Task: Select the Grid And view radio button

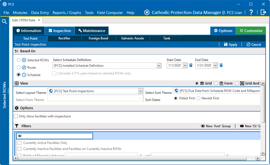Action: tap(237, 83)
